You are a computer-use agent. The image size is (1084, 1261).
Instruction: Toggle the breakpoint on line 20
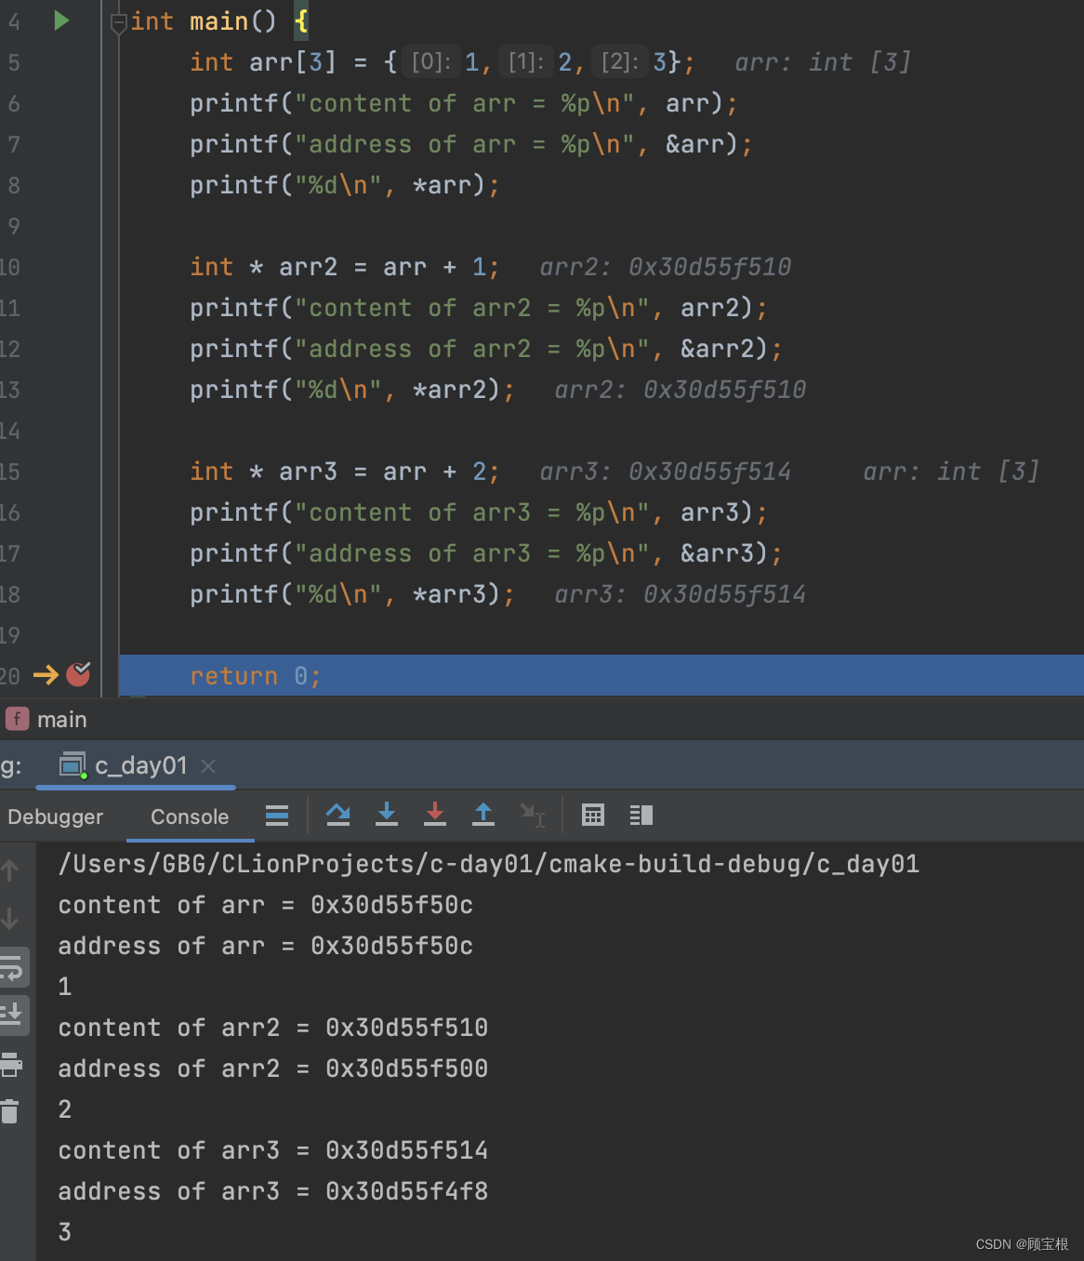[79, 675]
